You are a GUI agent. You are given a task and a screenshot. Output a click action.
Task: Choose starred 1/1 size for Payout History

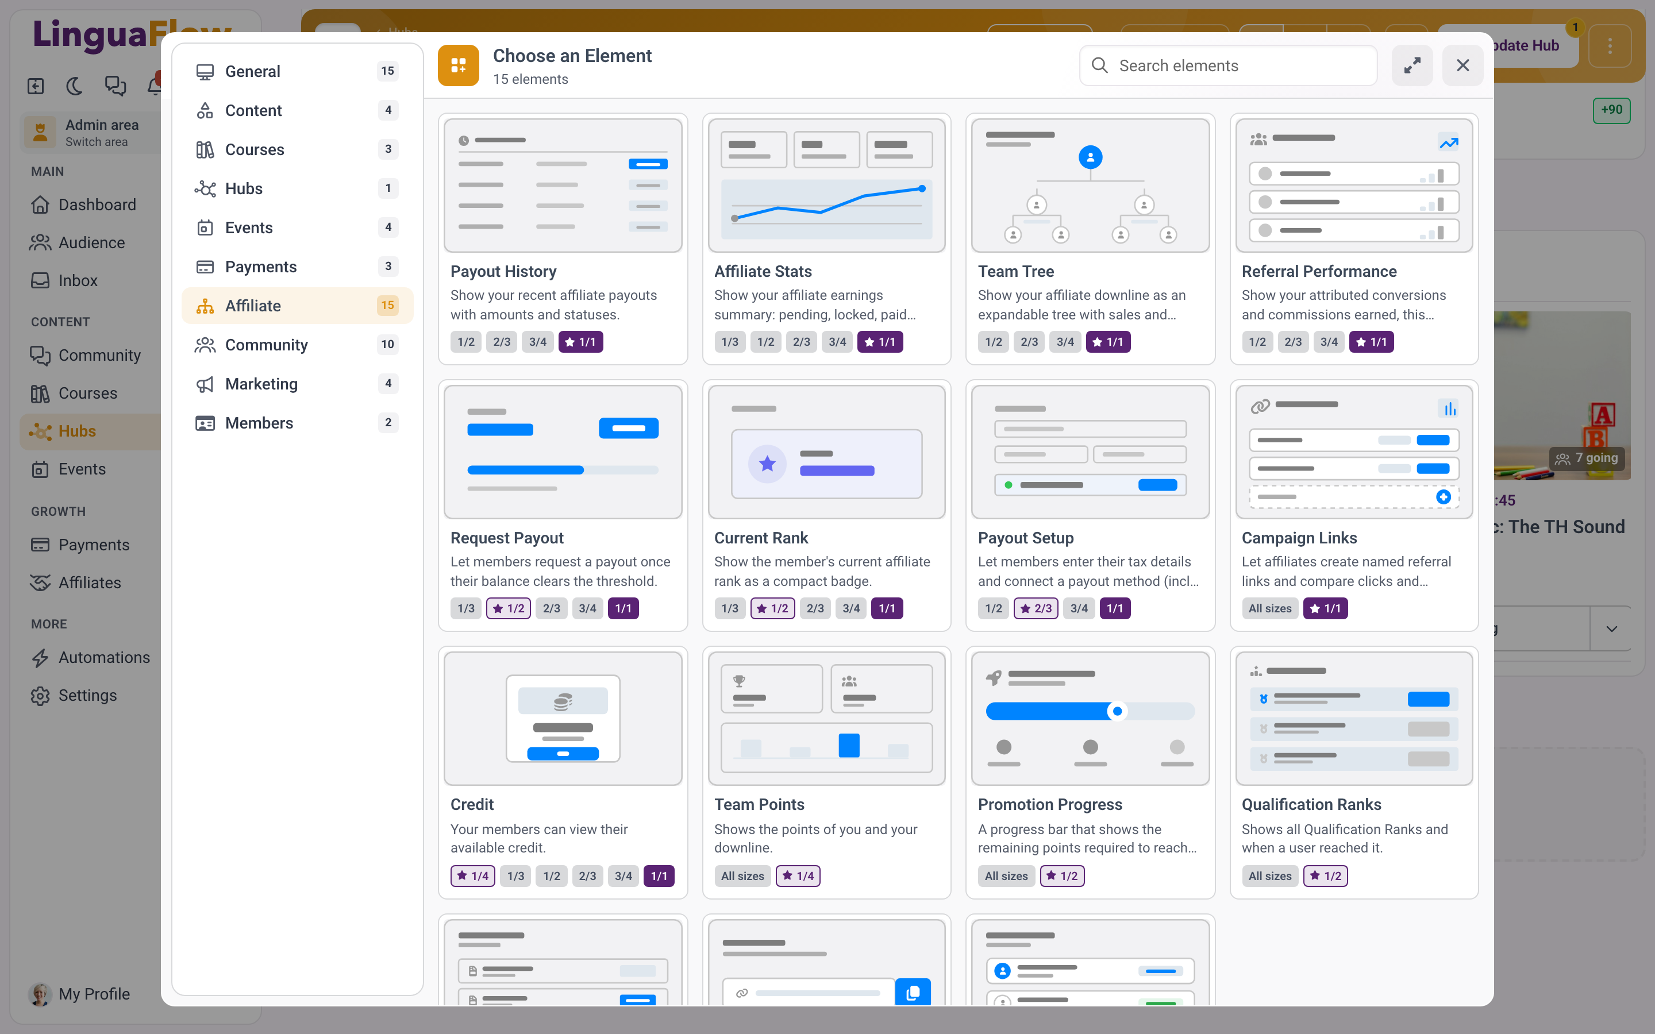580,342
